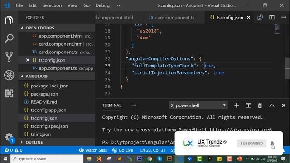The width and height of the screenshot is (290, 163).
Task: Open terminal panel more views ellipsis
Action: pyautogui.click(x=134, y=105)
